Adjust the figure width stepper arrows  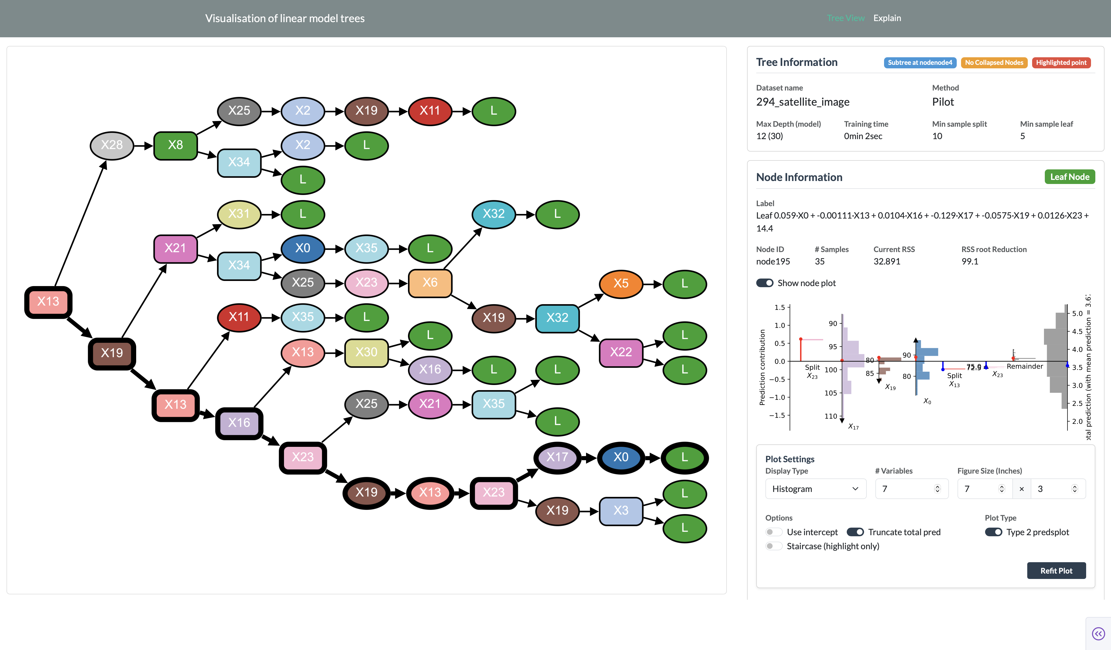point(1002,489)
